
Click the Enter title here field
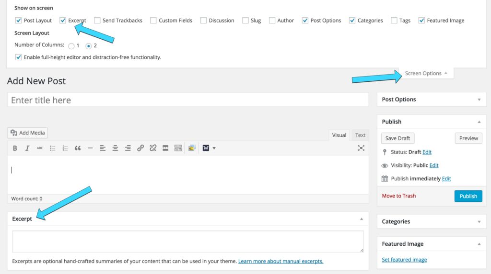tap(188, 100)
